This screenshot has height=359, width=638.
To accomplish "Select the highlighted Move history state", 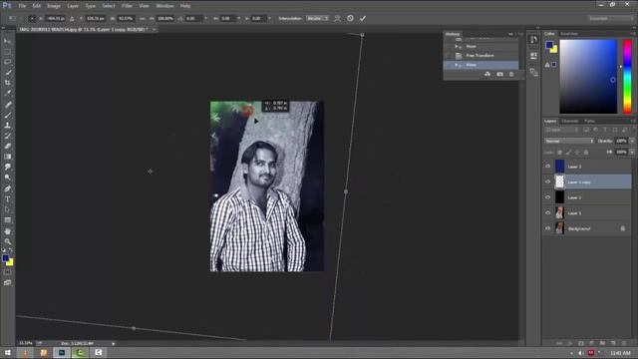I will click(x=480, y=65).
